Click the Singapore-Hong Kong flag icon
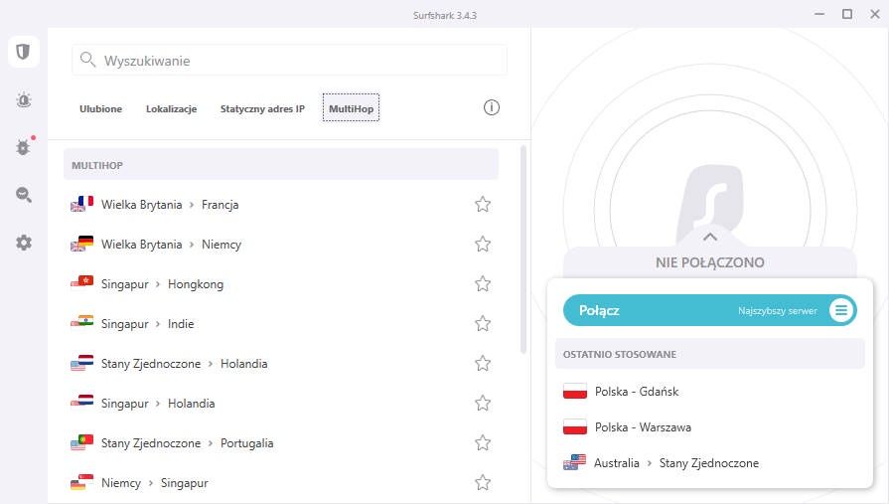 81,282
